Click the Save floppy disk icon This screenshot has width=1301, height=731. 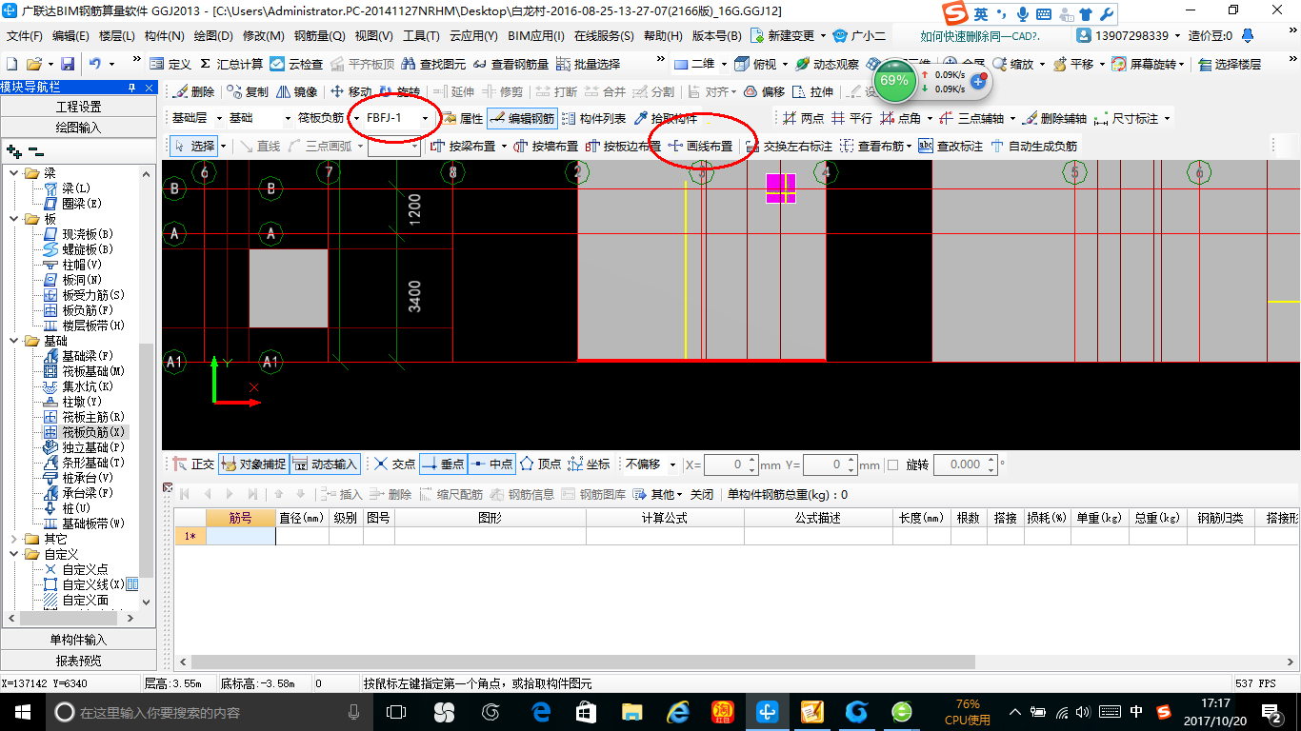[68, 64]
